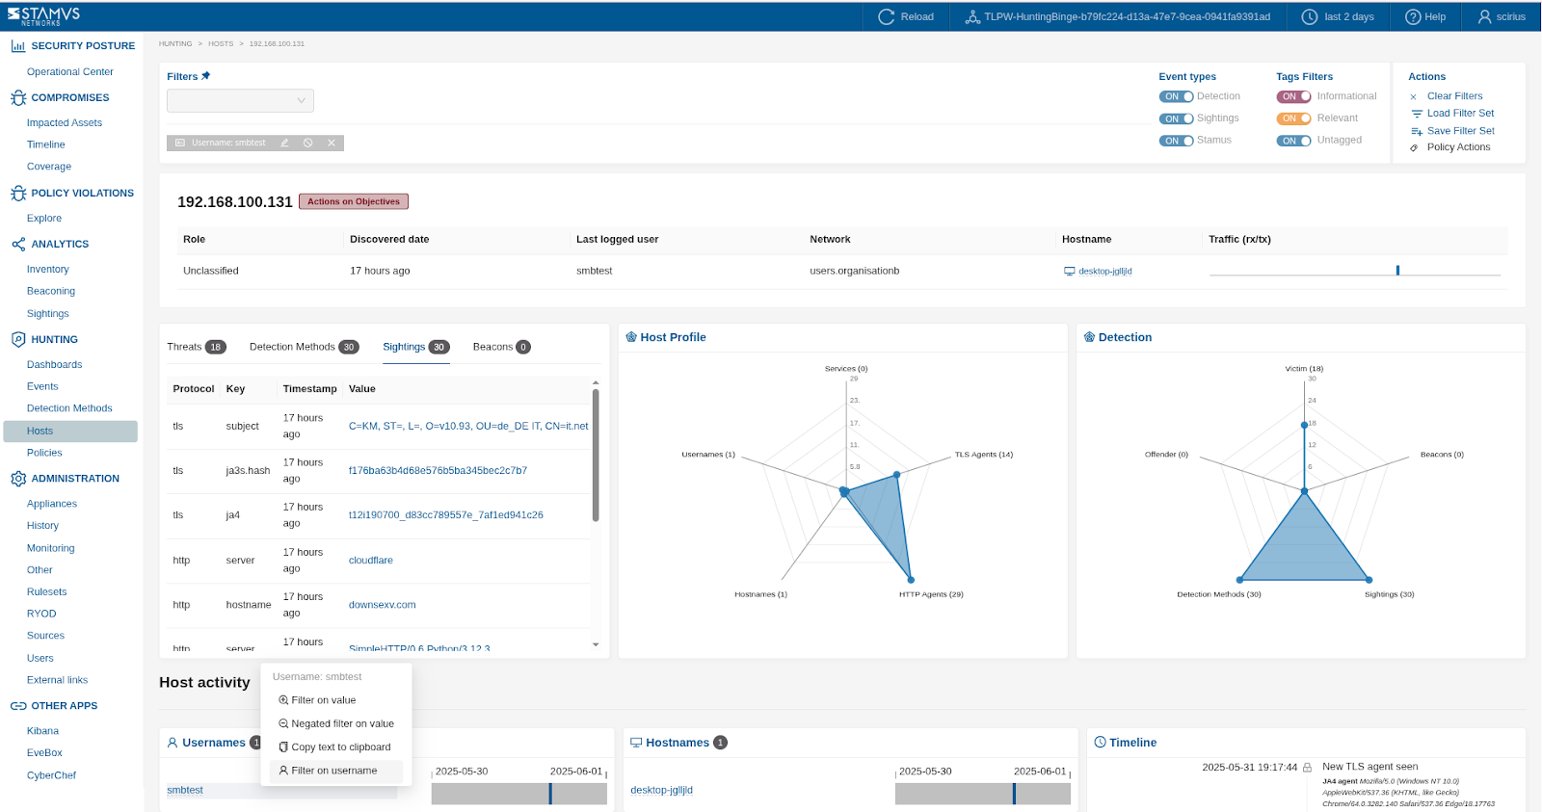
Task: Turn off the Informational tag filter
Action: tap(1293, 96)
